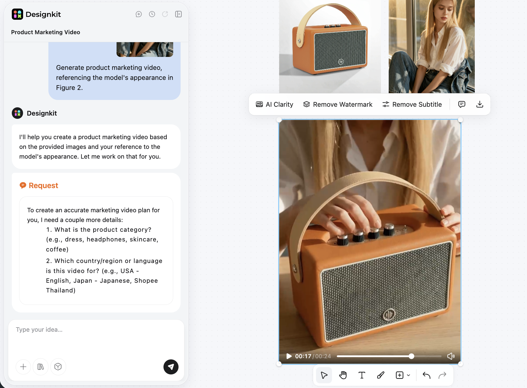Click the plus attachment button

coord(23,367)
